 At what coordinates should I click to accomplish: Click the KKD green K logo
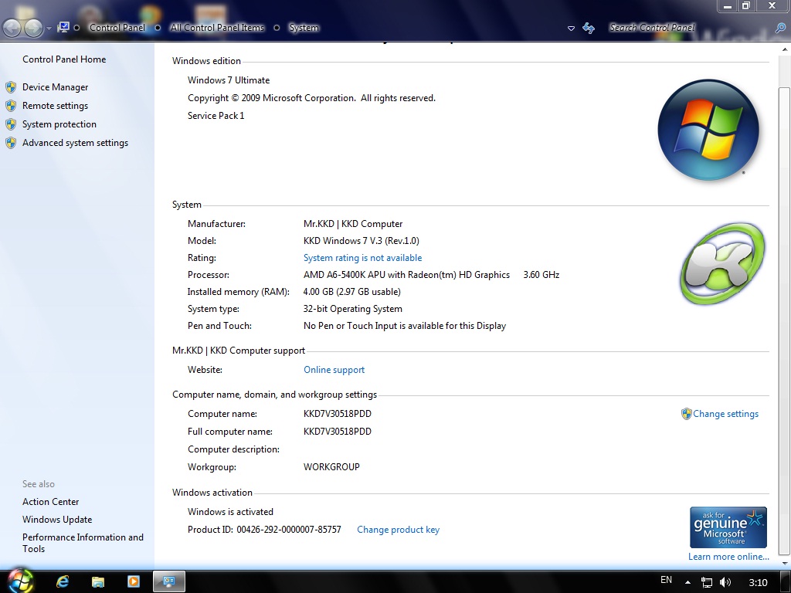coord(722,263)
